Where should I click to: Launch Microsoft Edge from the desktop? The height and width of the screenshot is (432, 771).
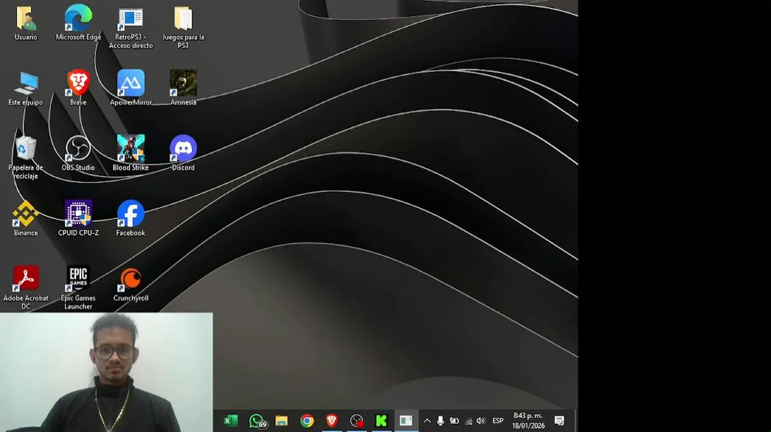coord(78,23)
